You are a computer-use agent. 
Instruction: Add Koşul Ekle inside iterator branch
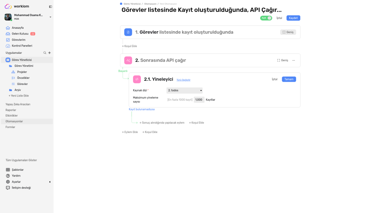[x=196, y=123]
